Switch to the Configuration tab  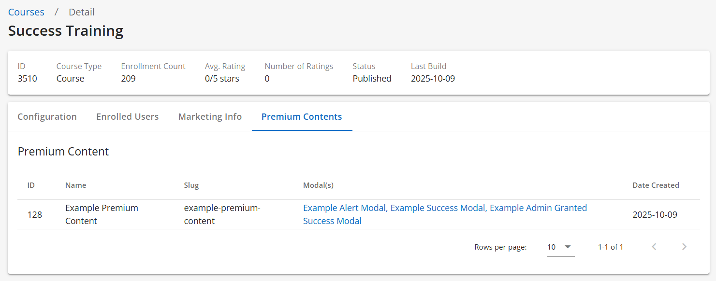pyautogui.click(x=47, y=116)
